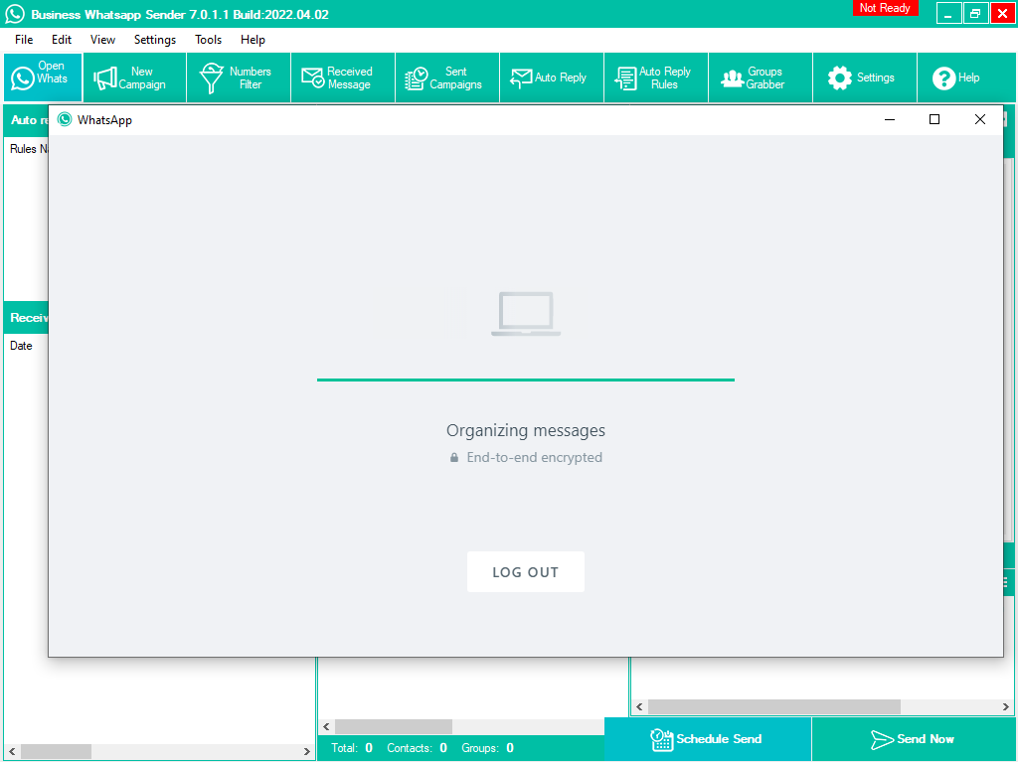Viewport: 1018px width, 763px height.
Task: Open the Received Message view
Action: (x=343, y=77)
